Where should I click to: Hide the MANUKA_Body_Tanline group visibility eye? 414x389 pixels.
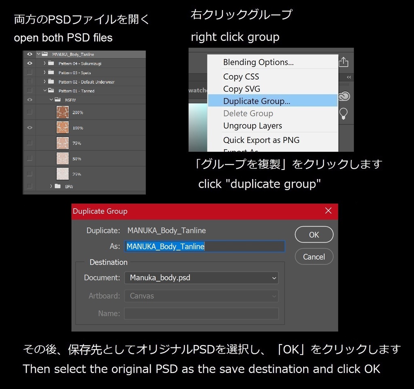coord(29,54)
